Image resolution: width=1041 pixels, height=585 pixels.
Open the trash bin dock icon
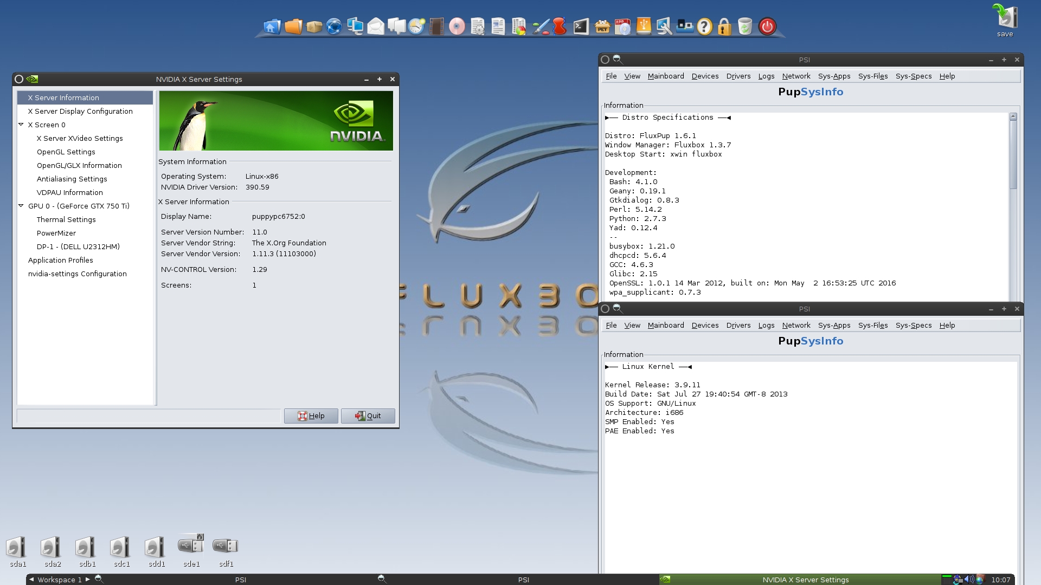click(745, 26)
